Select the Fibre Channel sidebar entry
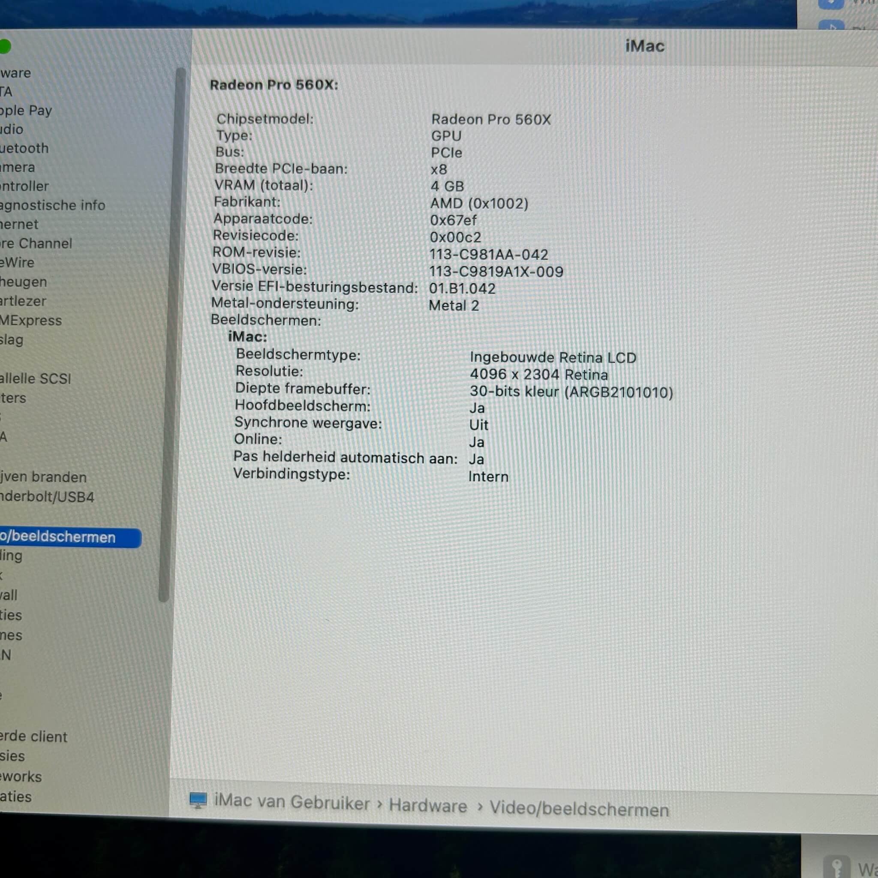The height and width of the screenshot is (878, 878). coord(36,244)
